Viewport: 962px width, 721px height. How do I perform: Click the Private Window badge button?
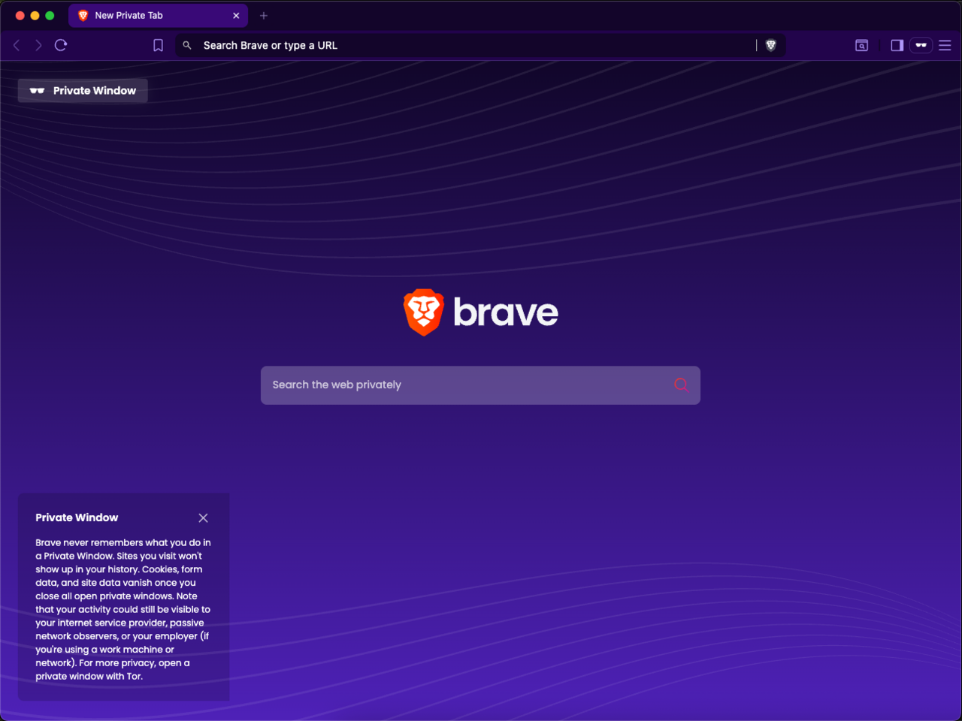pyautogui.click(x=83, y=90)
